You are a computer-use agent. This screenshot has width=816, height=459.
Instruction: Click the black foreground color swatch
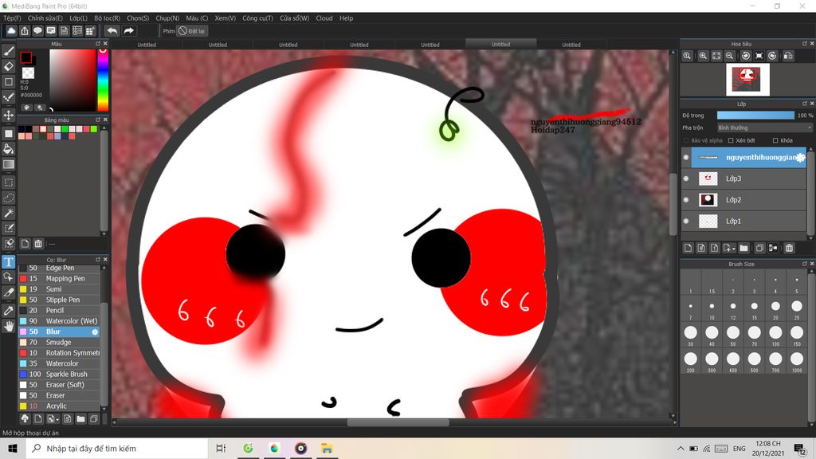[x=26, y=57]
